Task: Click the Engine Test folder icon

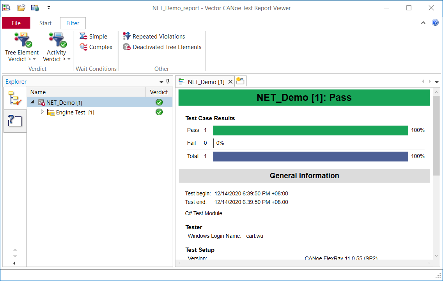Action: (51, 112)
